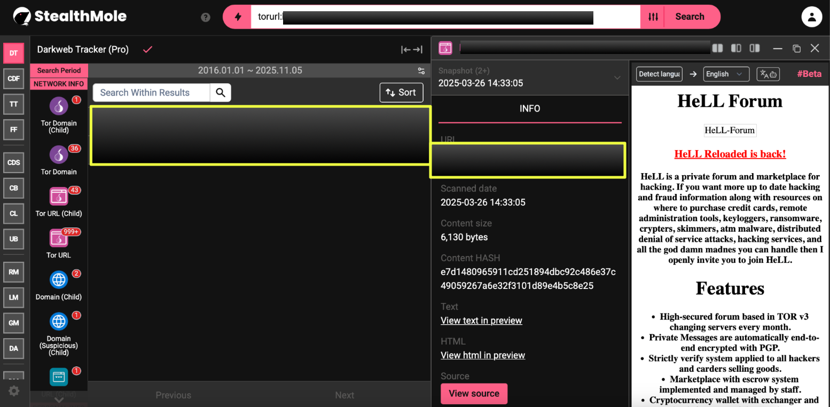This screenshot has width=830, height=407.
Task: Switch to the INFO tab
Action: click(x=530, y=109)
